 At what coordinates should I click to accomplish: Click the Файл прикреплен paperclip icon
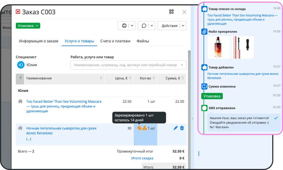tap(204, 31)
